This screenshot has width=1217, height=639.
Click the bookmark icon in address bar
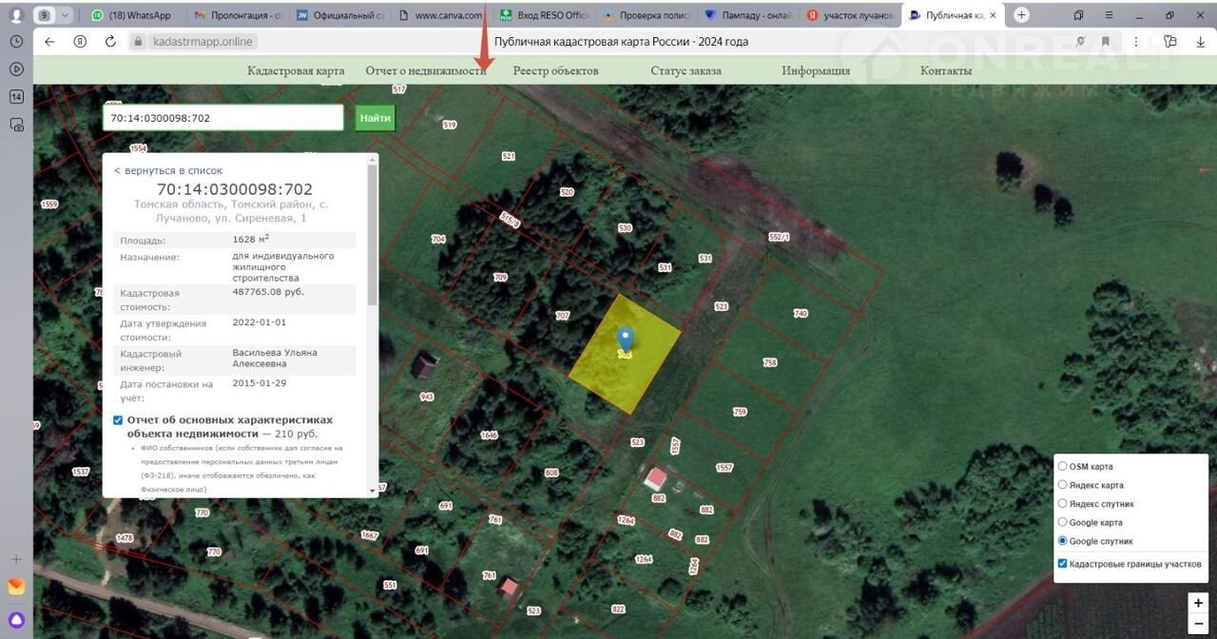1106,42
